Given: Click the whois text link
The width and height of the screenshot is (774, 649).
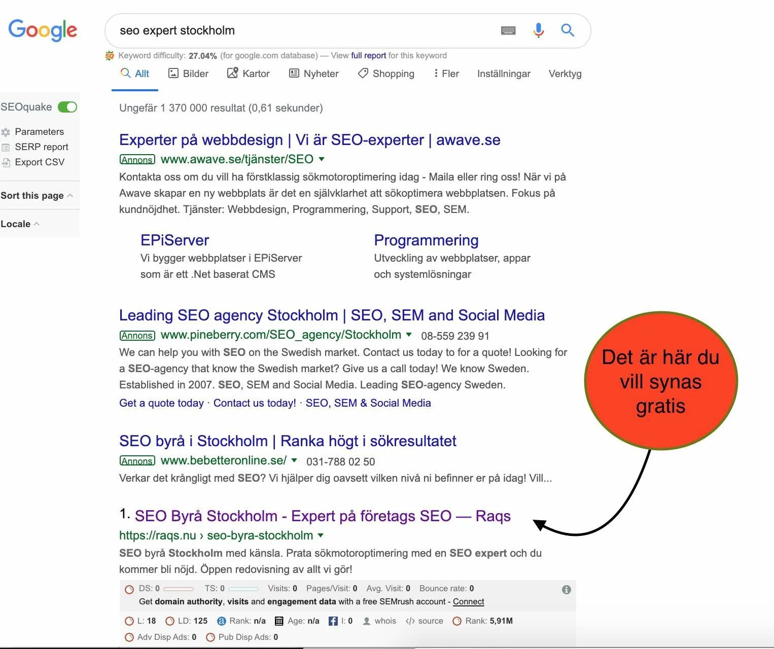Looking at the screenshot, I should (385, 621).
